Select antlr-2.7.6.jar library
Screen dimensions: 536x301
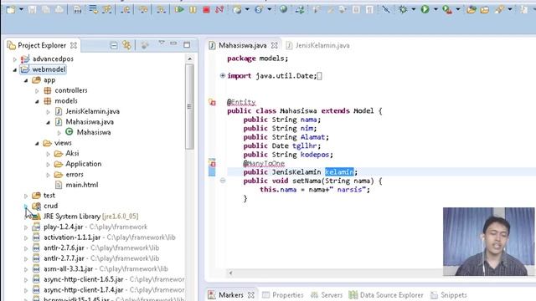(64, 248)
